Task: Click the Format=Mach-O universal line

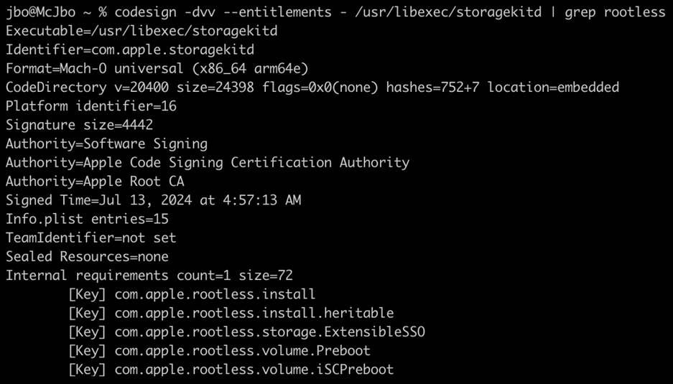Action: [x=157, y=69]
